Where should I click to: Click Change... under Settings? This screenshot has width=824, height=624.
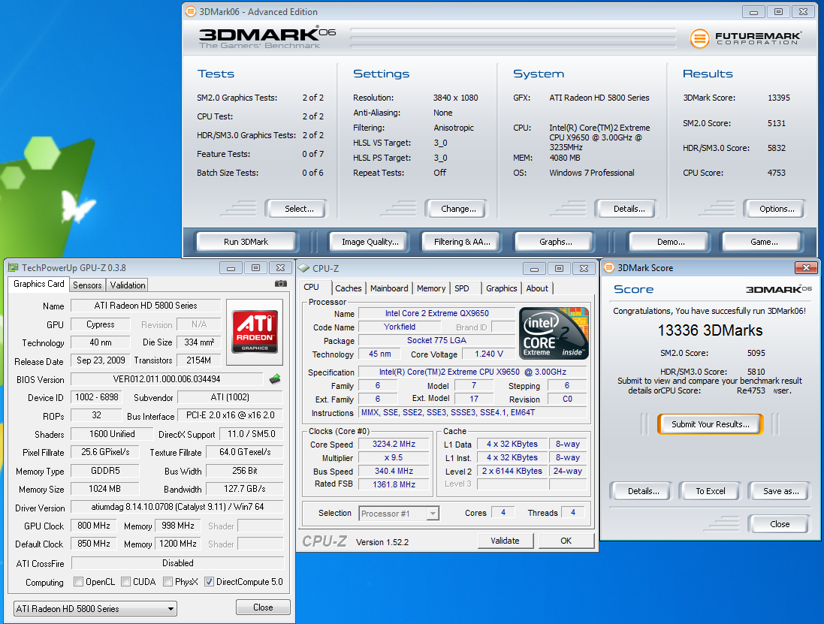[458, 209]
